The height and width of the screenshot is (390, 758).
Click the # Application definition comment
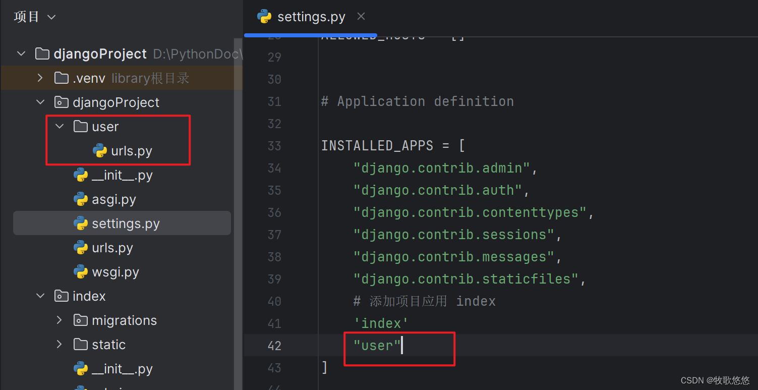pos(418,101)
